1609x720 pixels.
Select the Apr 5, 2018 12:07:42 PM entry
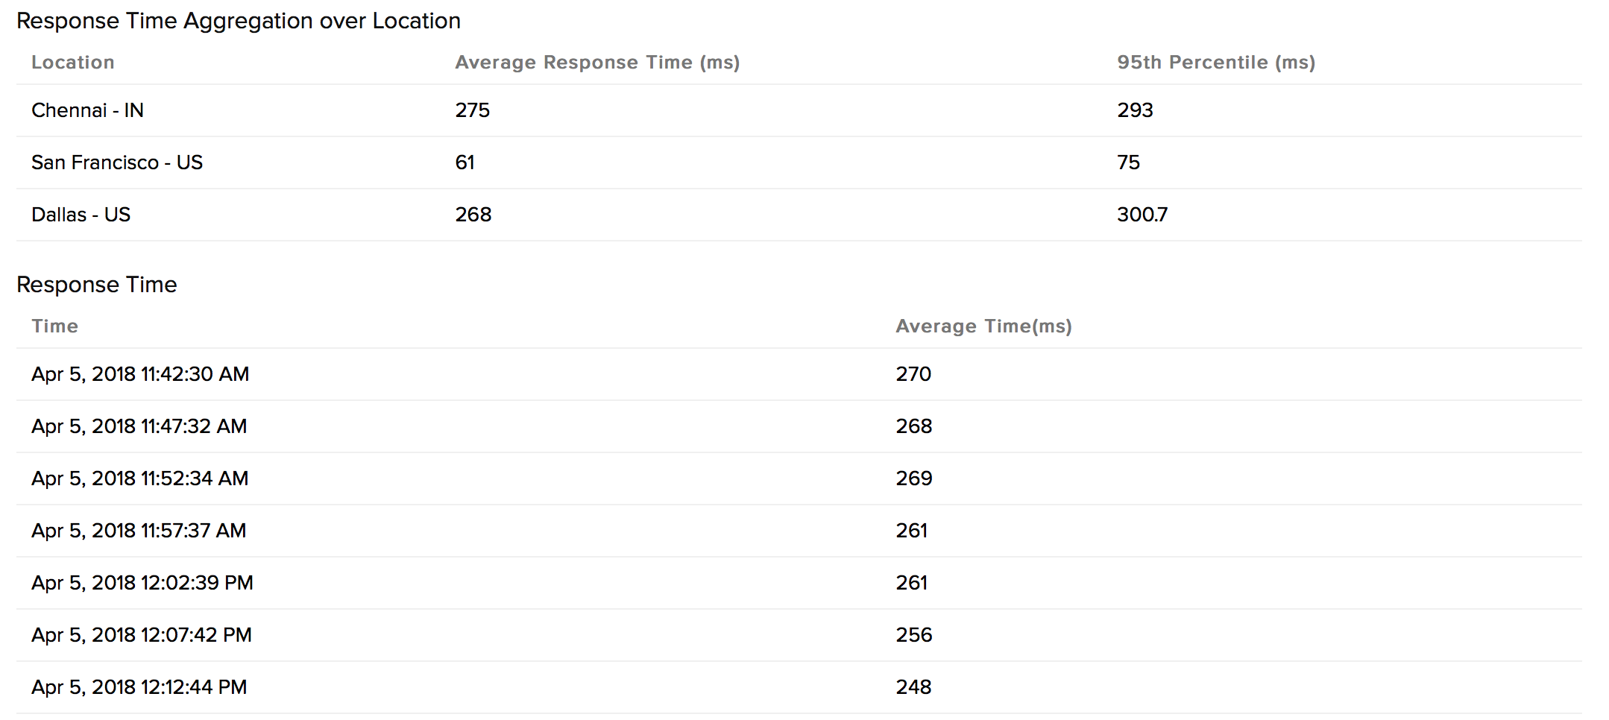coord(142,635)
